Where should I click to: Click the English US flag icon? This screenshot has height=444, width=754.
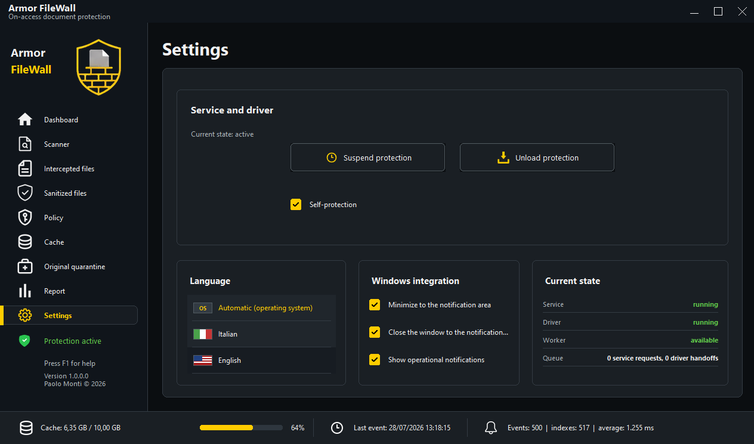point(203,360)
